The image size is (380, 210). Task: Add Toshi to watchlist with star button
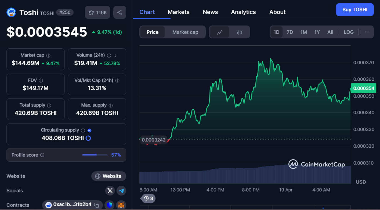[97, 12]
